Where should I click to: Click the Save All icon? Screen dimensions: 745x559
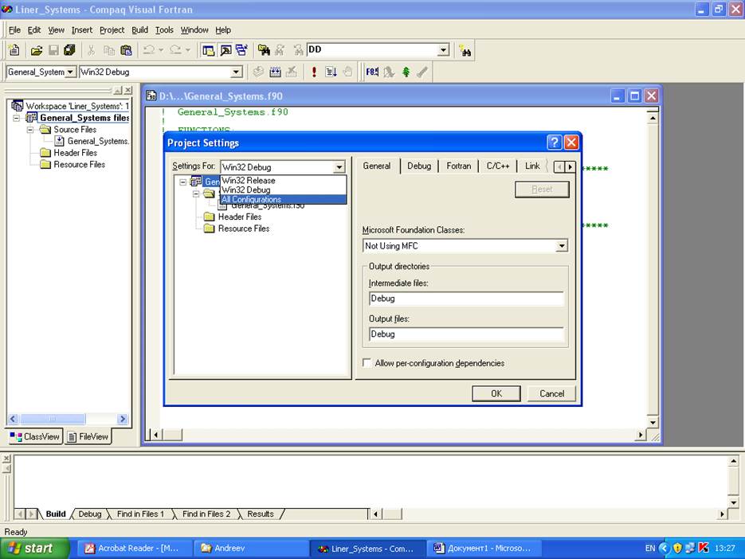pyautogui.click(x=69, y=50)
